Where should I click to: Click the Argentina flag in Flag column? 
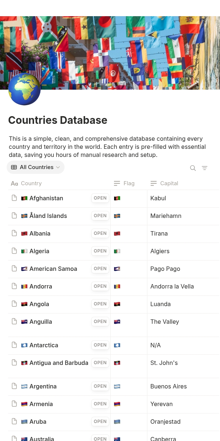point(117,386)
